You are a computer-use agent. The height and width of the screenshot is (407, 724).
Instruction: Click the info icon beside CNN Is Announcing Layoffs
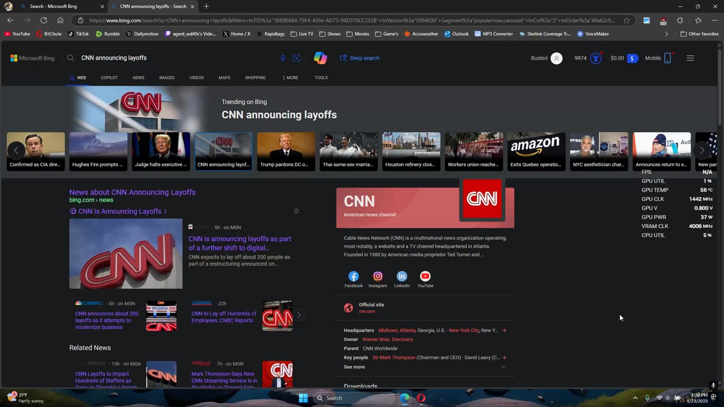[x=296, y=211]
